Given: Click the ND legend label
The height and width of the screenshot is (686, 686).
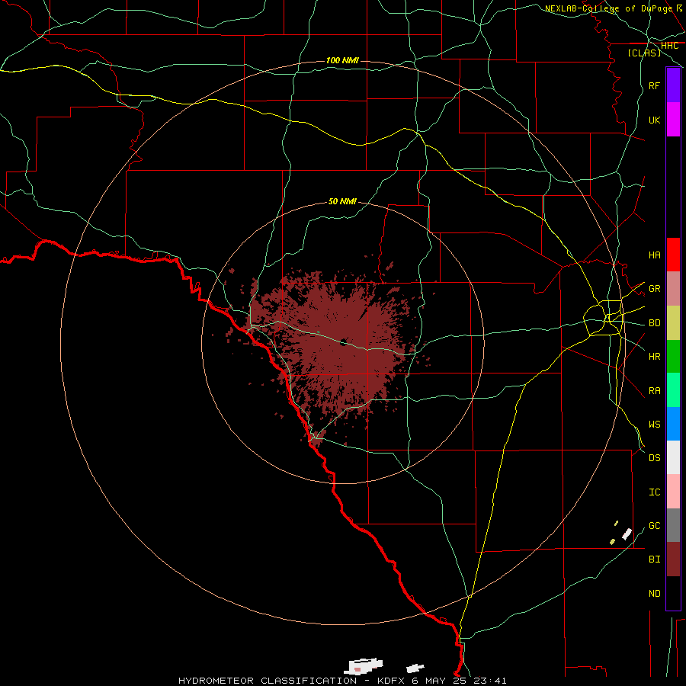Looking at the screenshot, I should (654, 594).
